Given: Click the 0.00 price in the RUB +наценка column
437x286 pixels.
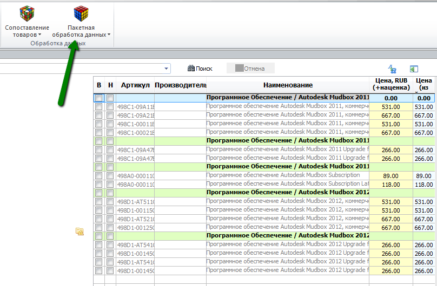Looking at the screenshot, I should [x=390, y=98].
